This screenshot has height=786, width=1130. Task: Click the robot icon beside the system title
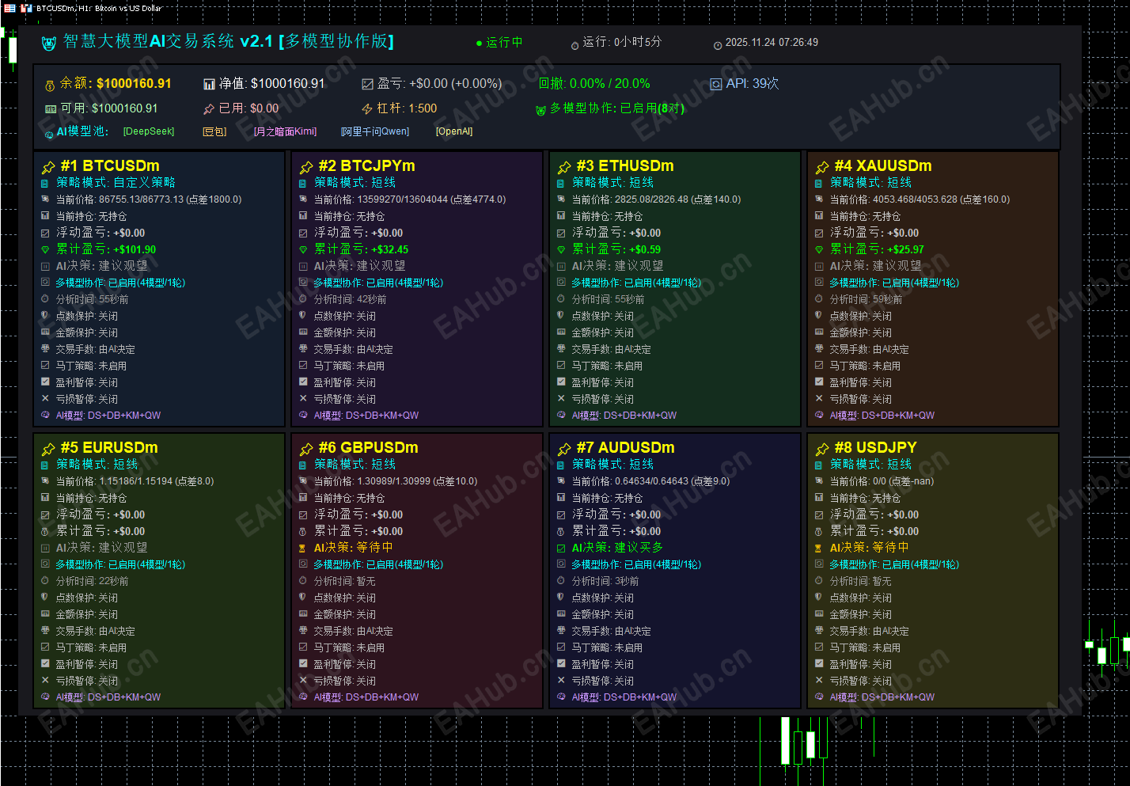[49, 43]
